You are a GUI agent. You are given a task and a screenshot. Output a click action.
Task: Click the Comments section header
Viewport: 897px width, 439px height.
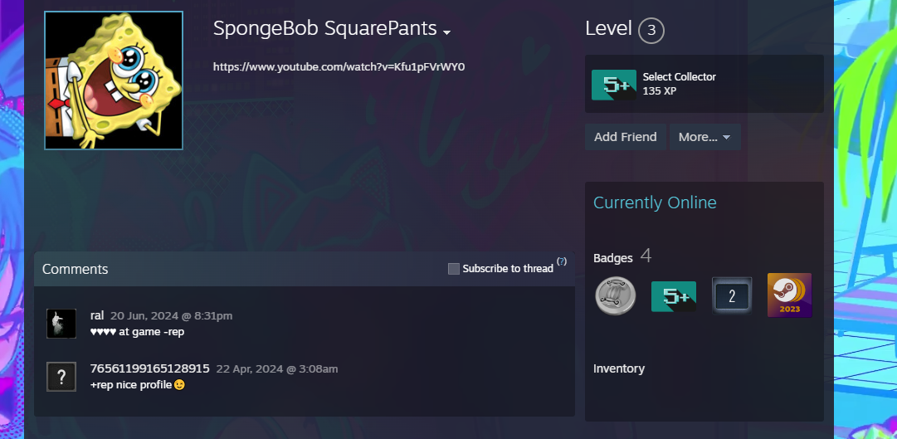pos(75,269)
